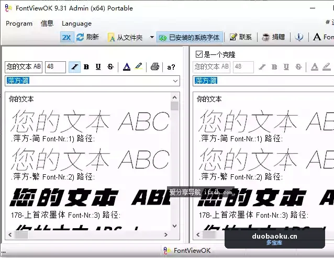Click the right panel size 48 field
This screenshot has height=258, width=334.
(243, 67)
